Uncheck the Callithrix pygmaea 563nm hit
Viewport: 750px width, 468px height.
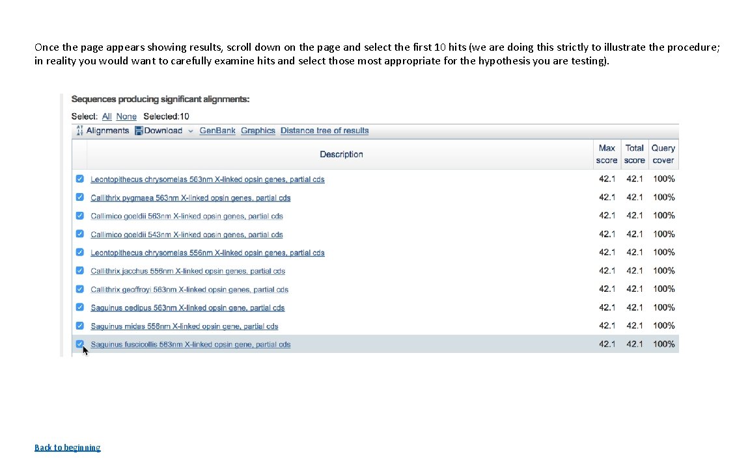(x=79, y=197)
